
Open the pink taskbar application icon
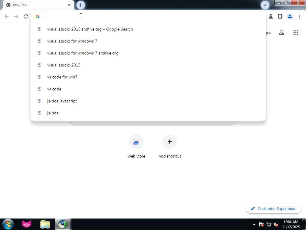click(27, 224)
